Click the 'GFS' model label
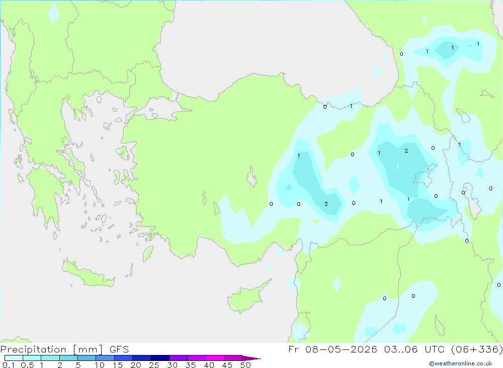 tap(119, 349)
